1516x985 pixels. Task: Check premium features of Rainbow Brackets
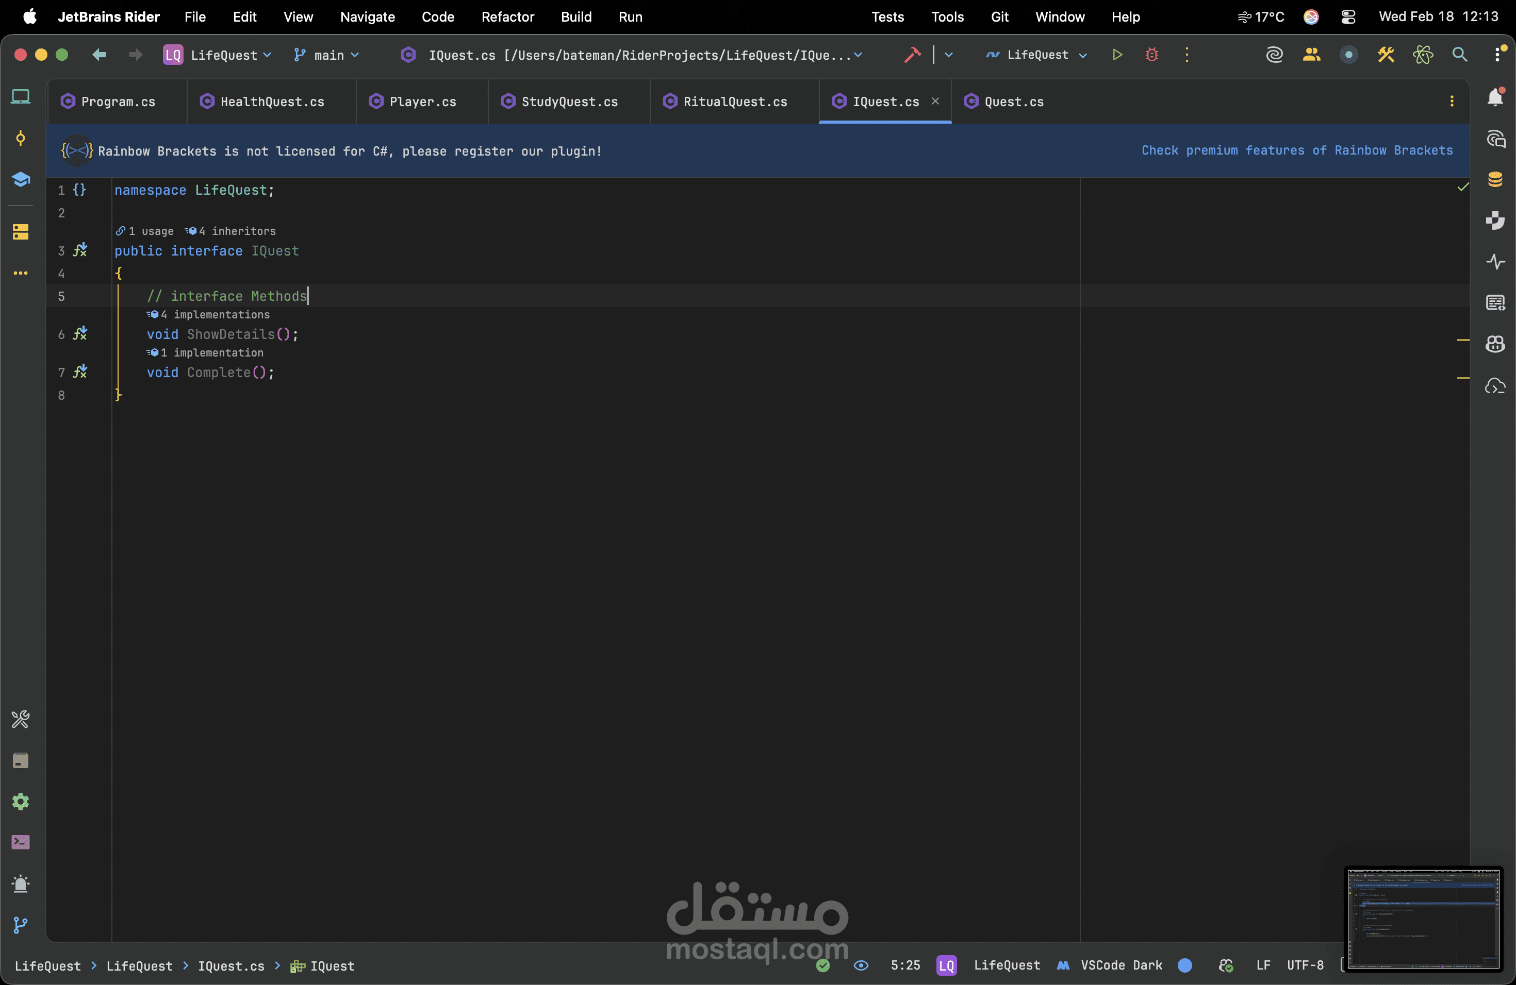(1297, 150)
